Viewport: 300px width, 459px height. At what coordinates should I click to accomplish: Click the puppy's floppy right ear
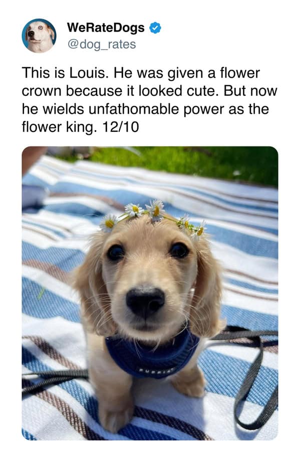tap(88, 290)
